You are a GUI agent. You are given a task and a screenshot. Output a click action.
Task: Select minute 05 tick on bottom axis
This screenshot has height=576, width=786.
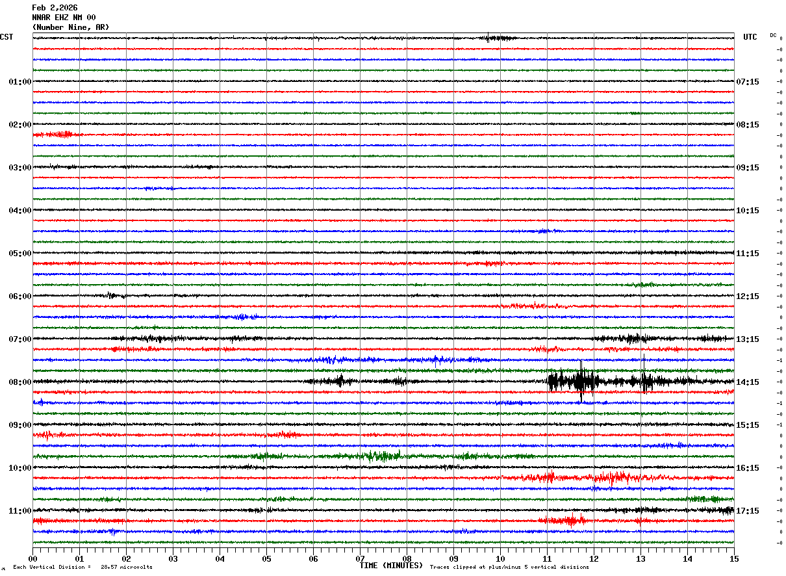(x=266, y=558)
